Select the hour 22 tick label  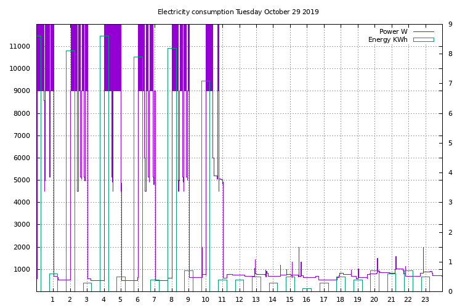[408, 299]
